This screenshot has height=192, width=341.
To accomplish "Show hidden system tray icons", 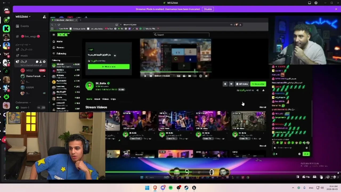I will click(x=293, y=188).
